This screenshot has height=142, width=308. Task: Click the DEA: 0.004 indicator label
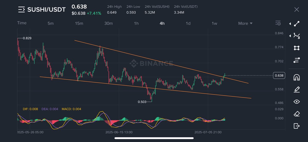coord(50,109)
